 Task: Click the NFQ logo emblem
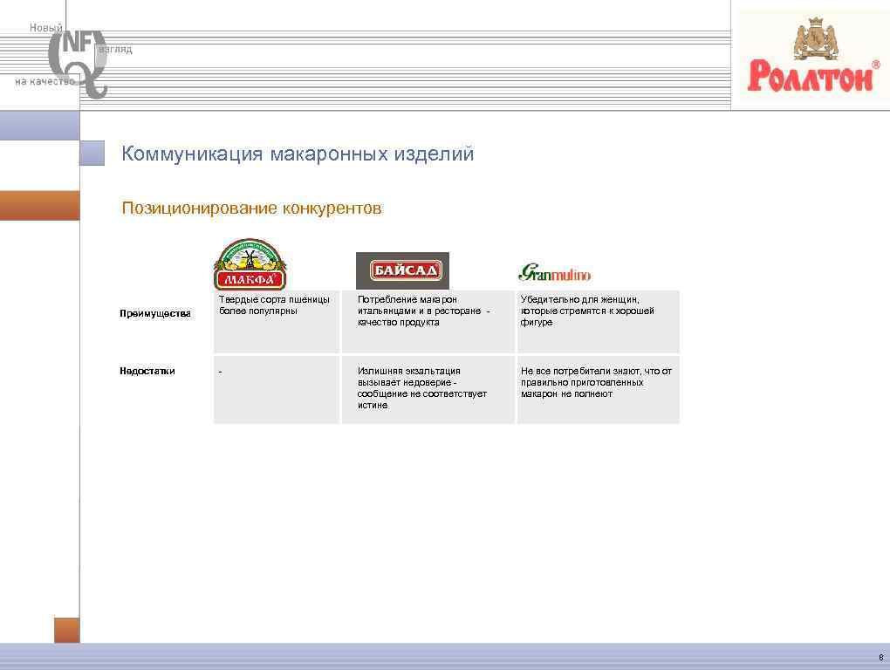coord(78,64)
